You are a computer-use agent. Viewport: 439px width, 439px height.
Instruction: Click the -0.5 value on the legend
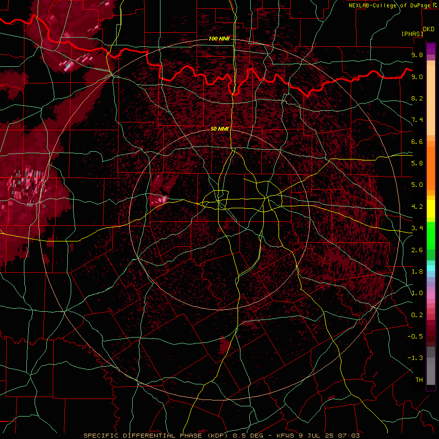click(x=415, y=337)
